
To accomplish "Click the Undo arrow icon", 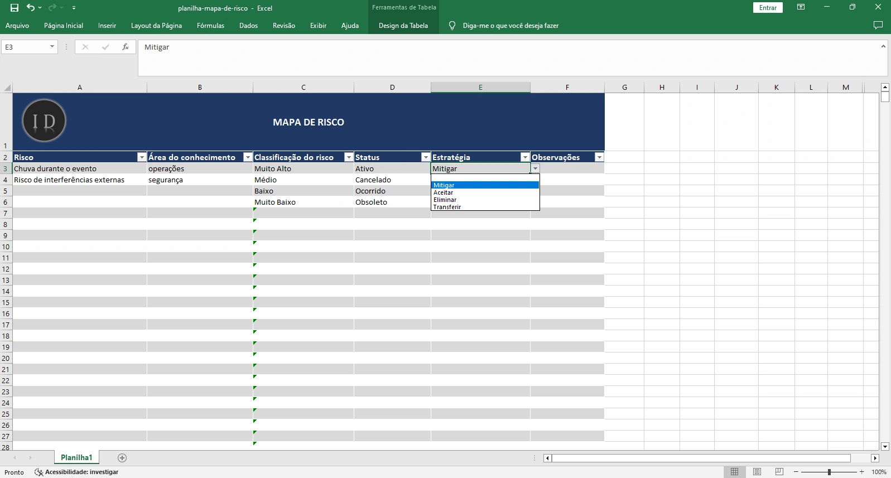I will tap(31, 8).
